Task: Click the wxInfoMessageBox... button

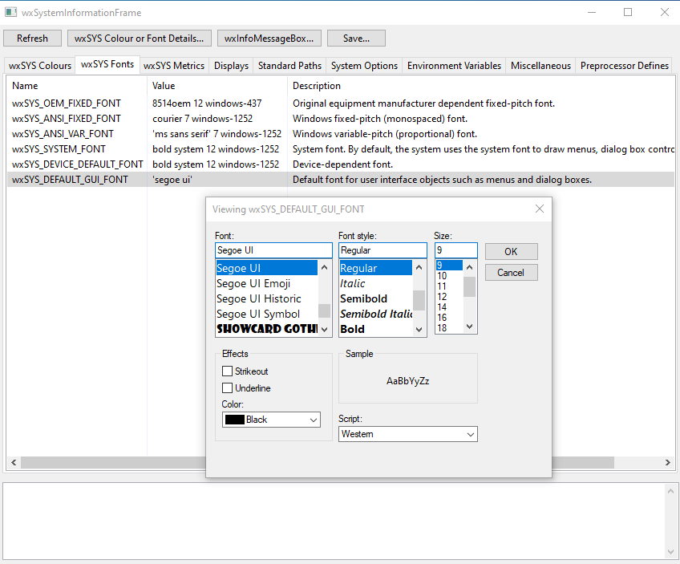Action: (269, 39)
